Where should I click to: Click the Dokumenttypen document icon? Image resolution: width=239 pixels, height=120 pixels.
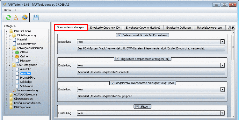(x=14, y=44)
